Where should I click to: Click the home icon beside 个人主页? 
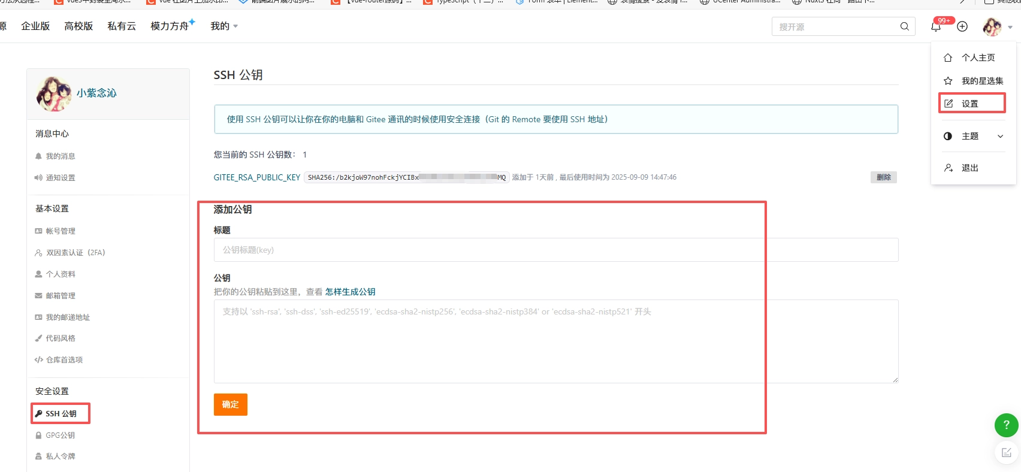click(x=948, y=58)
